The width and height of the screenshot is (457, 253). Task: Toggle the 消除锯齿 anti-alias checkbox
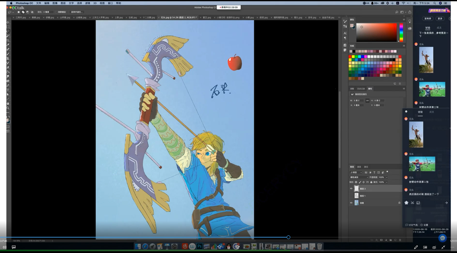56,12
